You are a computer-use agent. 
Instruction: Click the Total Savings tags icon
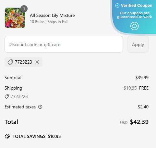[7, 136]
